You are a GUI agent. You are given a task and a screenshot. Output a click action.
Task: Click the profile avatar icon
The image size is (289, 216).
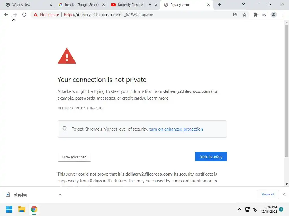pyautogui.click(x=273, y=15)
